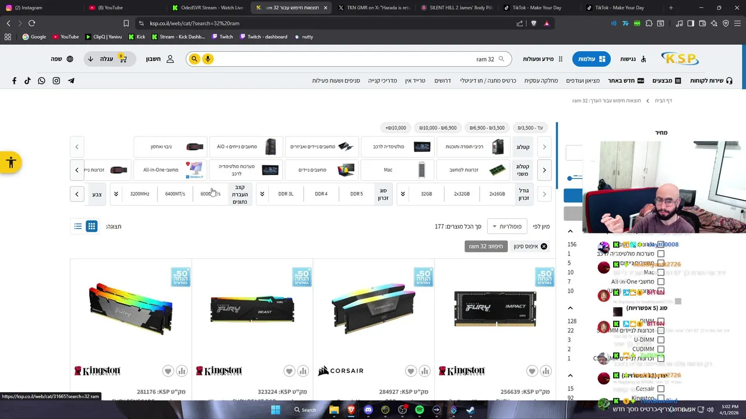The width and height of the screenshot is (746, 419).
Task: Check the All-in-One computer checkbox
Action: pos(660,282)
